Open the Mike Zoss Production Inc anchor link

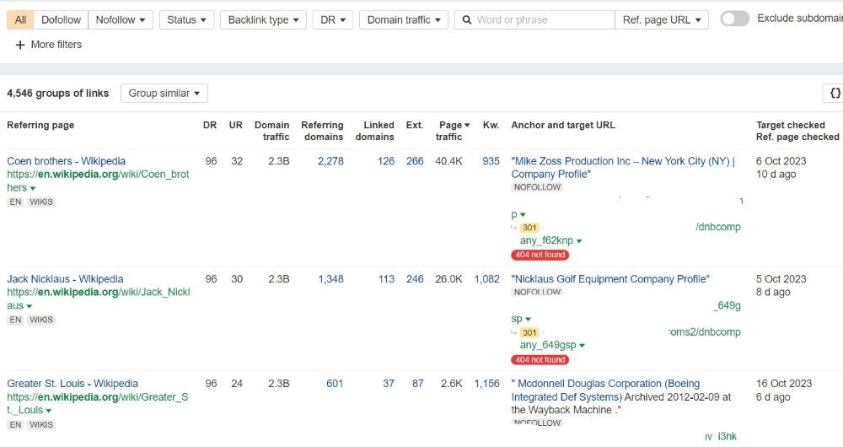pos(623,167)
